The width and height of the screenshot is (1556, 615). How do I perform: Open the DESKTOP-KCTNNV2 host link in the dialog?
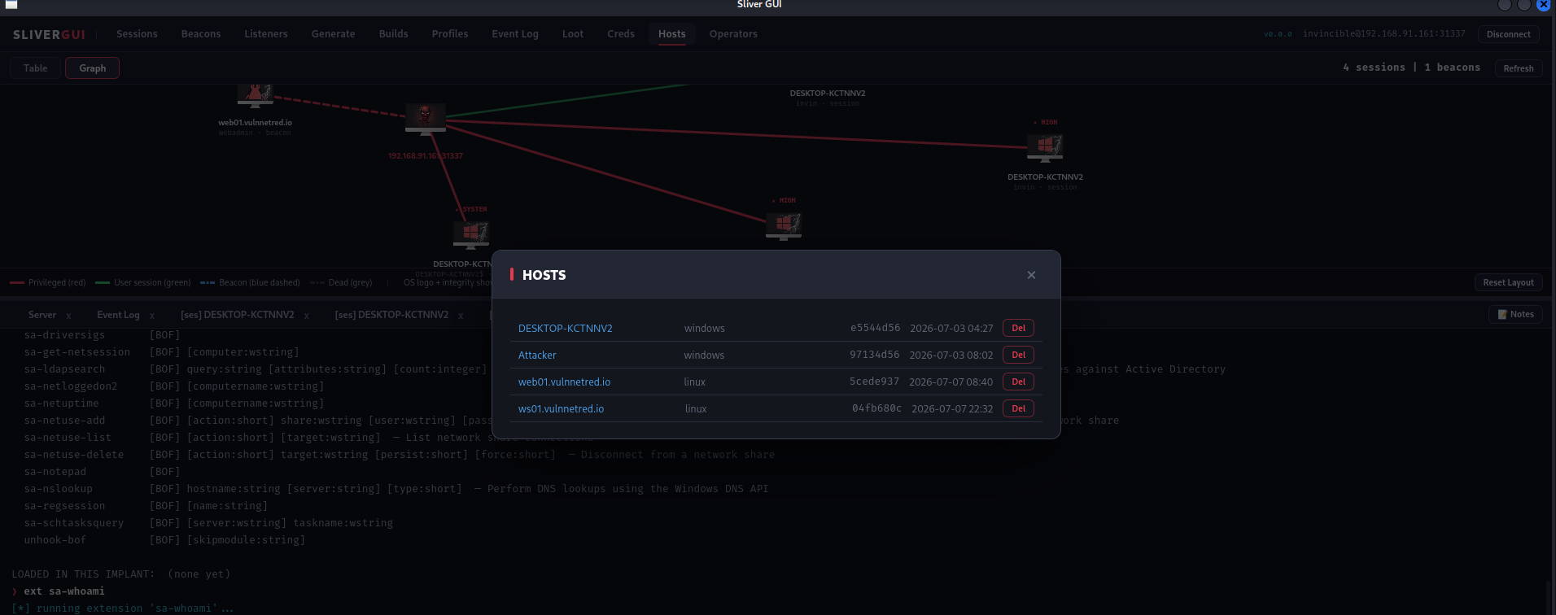point(566,329)
